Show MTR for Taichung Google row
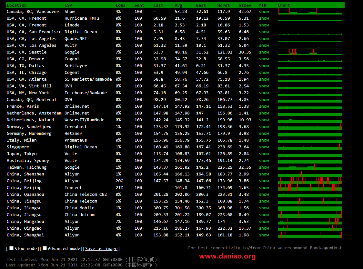This screenshot has width=363, height=269. point(264,167)
